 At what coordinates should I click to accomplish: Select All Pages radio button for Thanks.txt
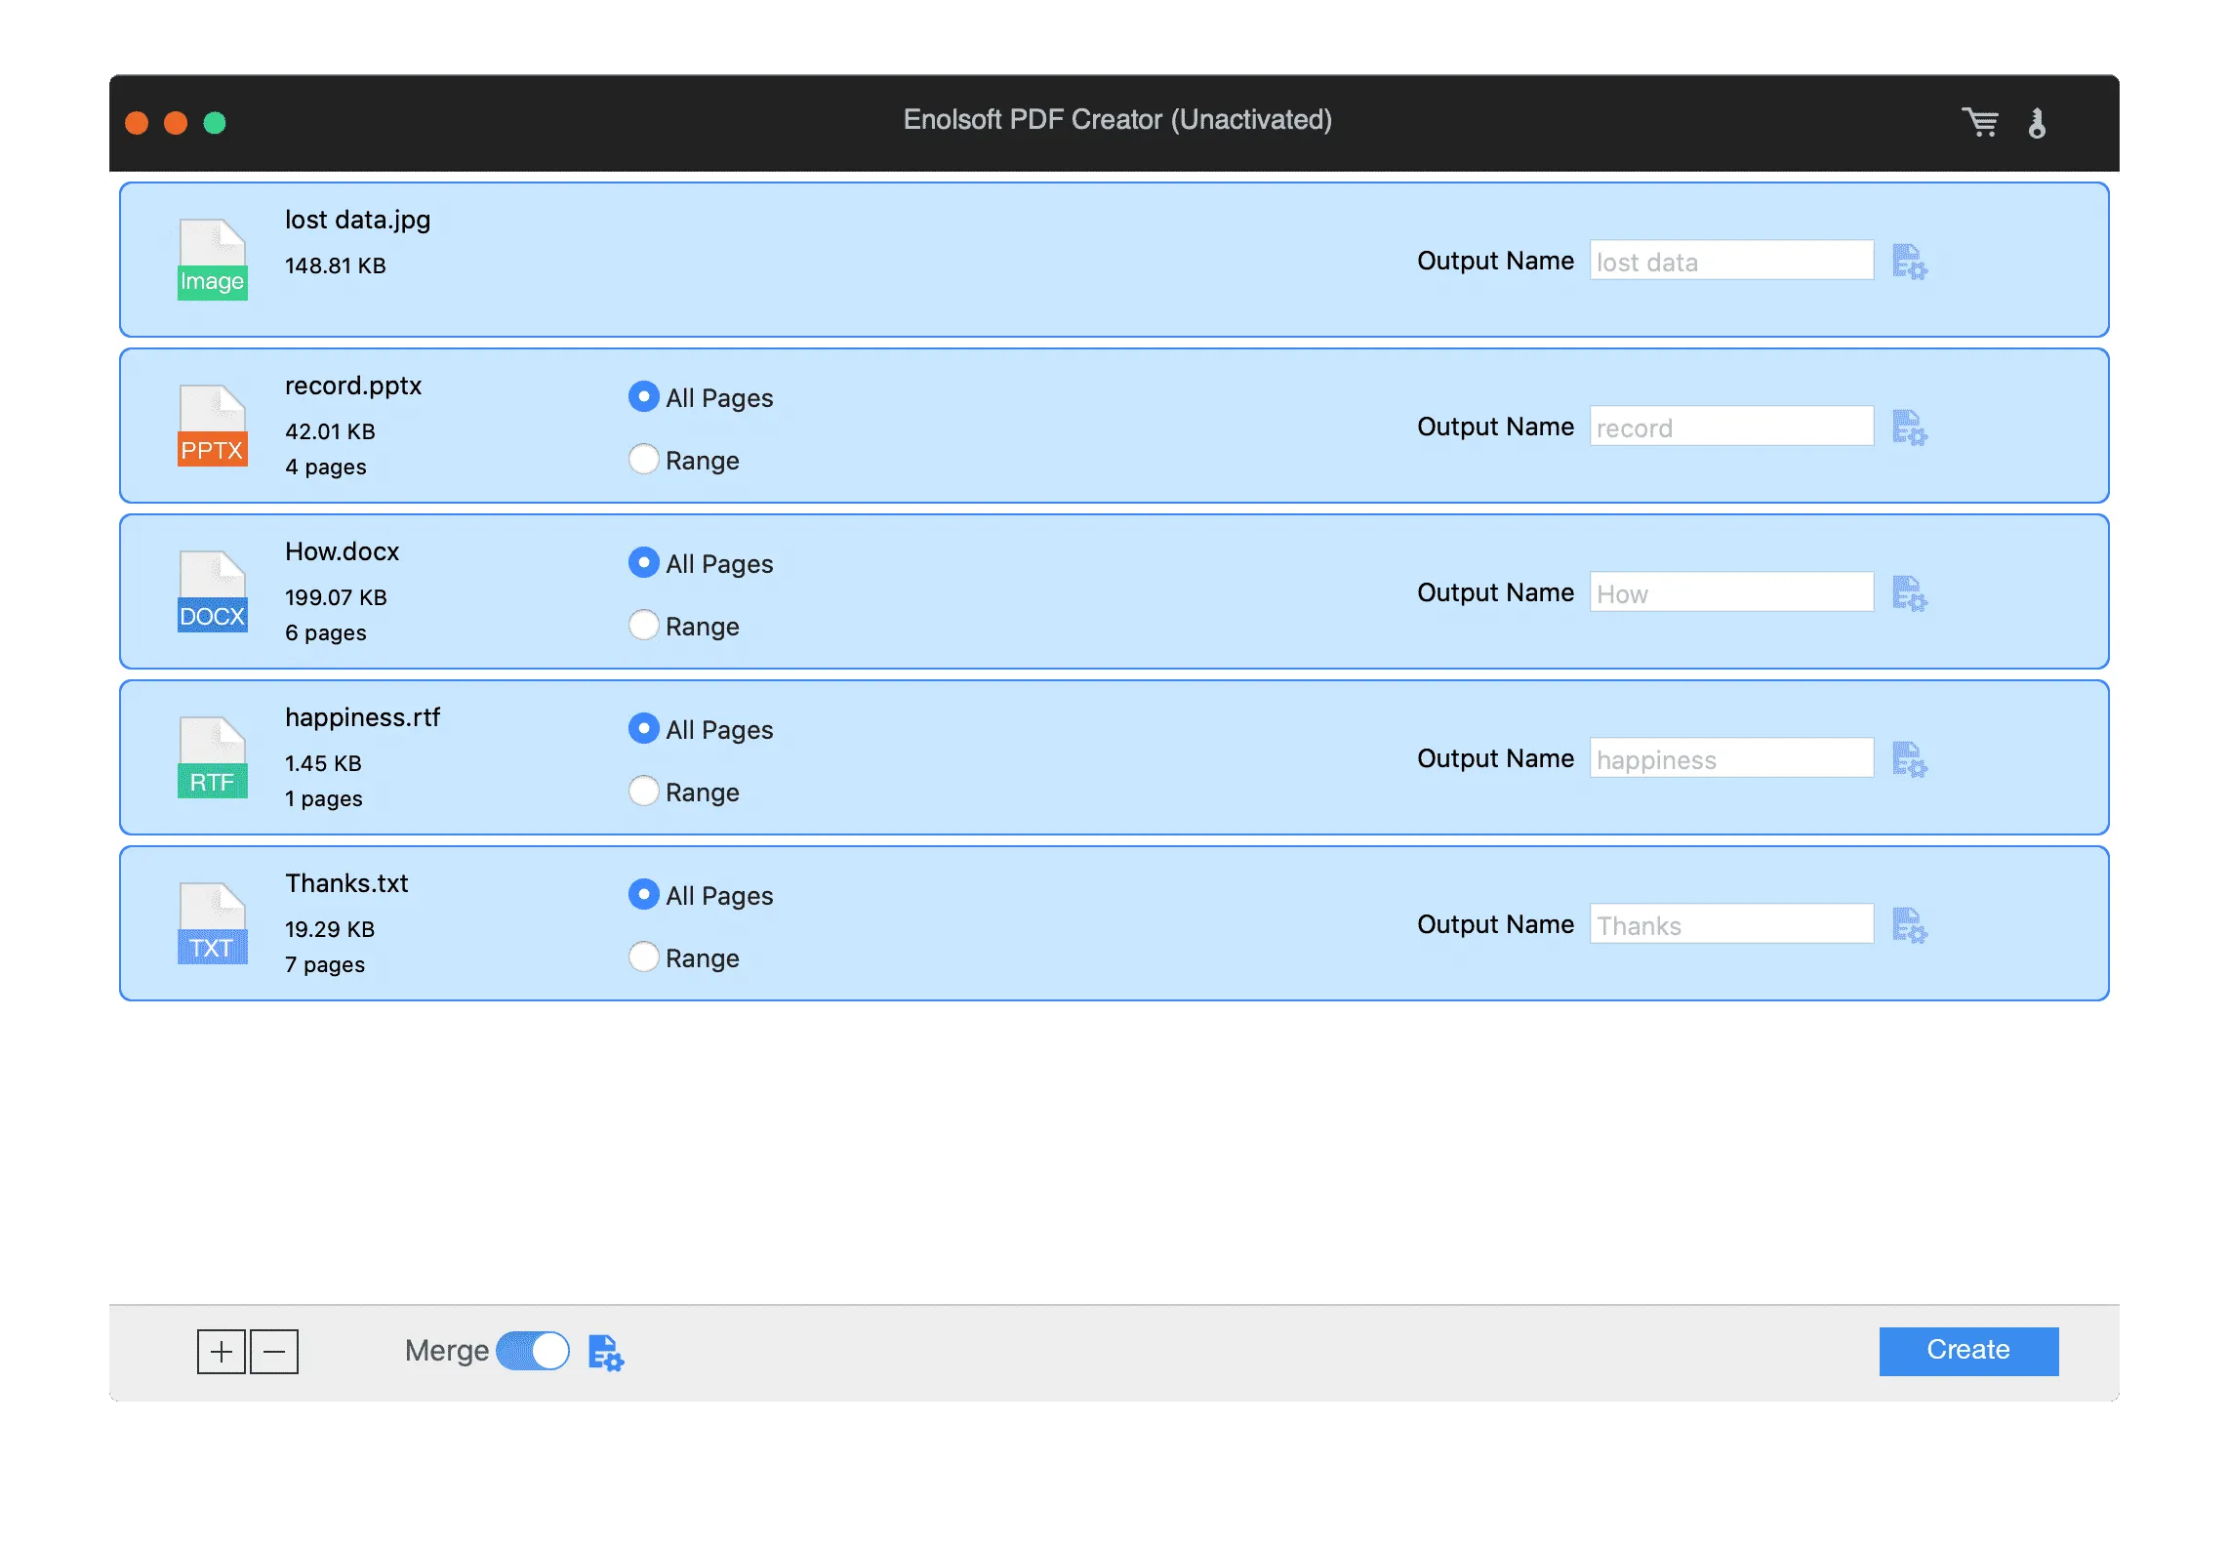tap(644, 894)
